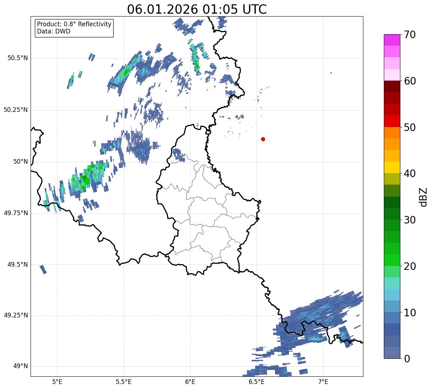The height and width of the screenshot is (389, 432).
Task: Click the bright green colorbar segment above 20
Action: 392,260
